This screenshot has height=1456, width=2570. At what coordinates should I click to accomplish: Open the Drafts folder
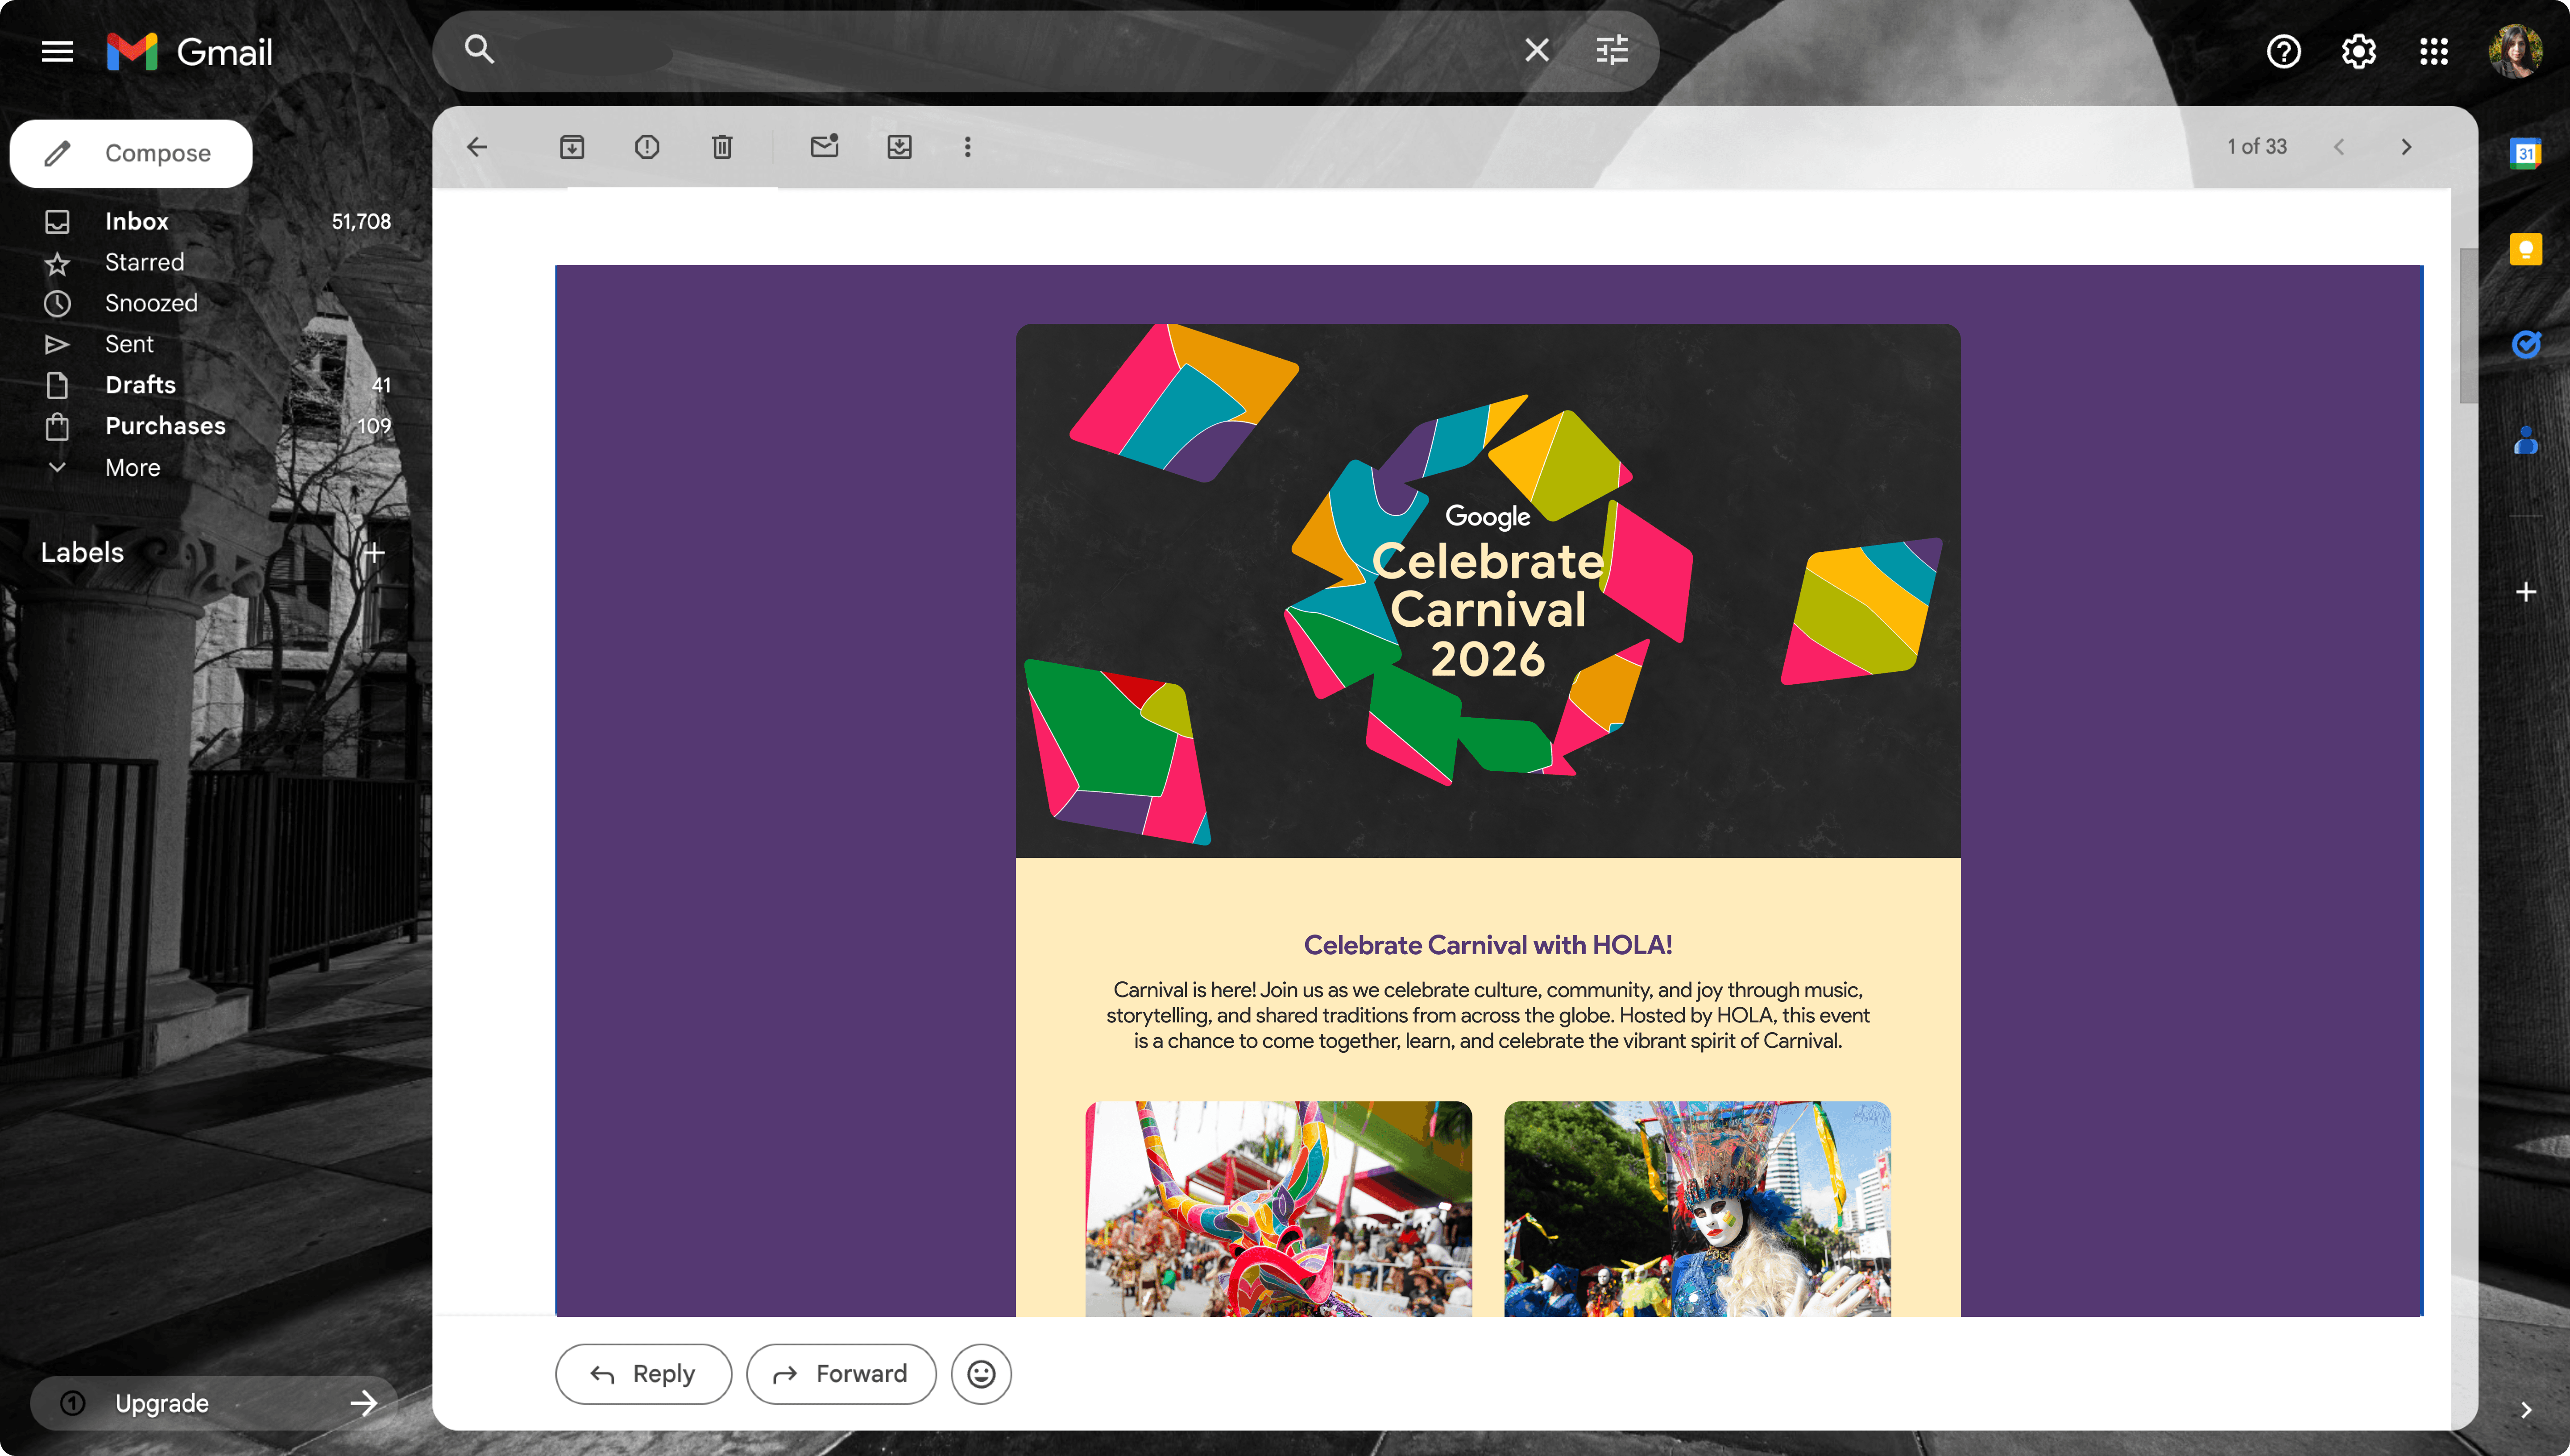point(140,385)
